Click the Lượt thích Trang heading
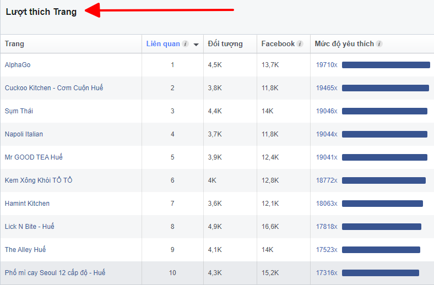This screenshot has width=434, height=285. click(41, 12)
